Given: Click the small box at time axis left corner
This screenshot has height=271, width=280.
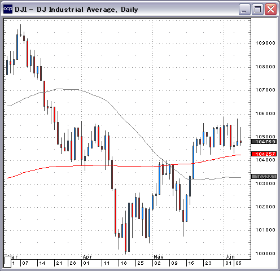Looking at the screenshot, I should (x=7, y=261).
